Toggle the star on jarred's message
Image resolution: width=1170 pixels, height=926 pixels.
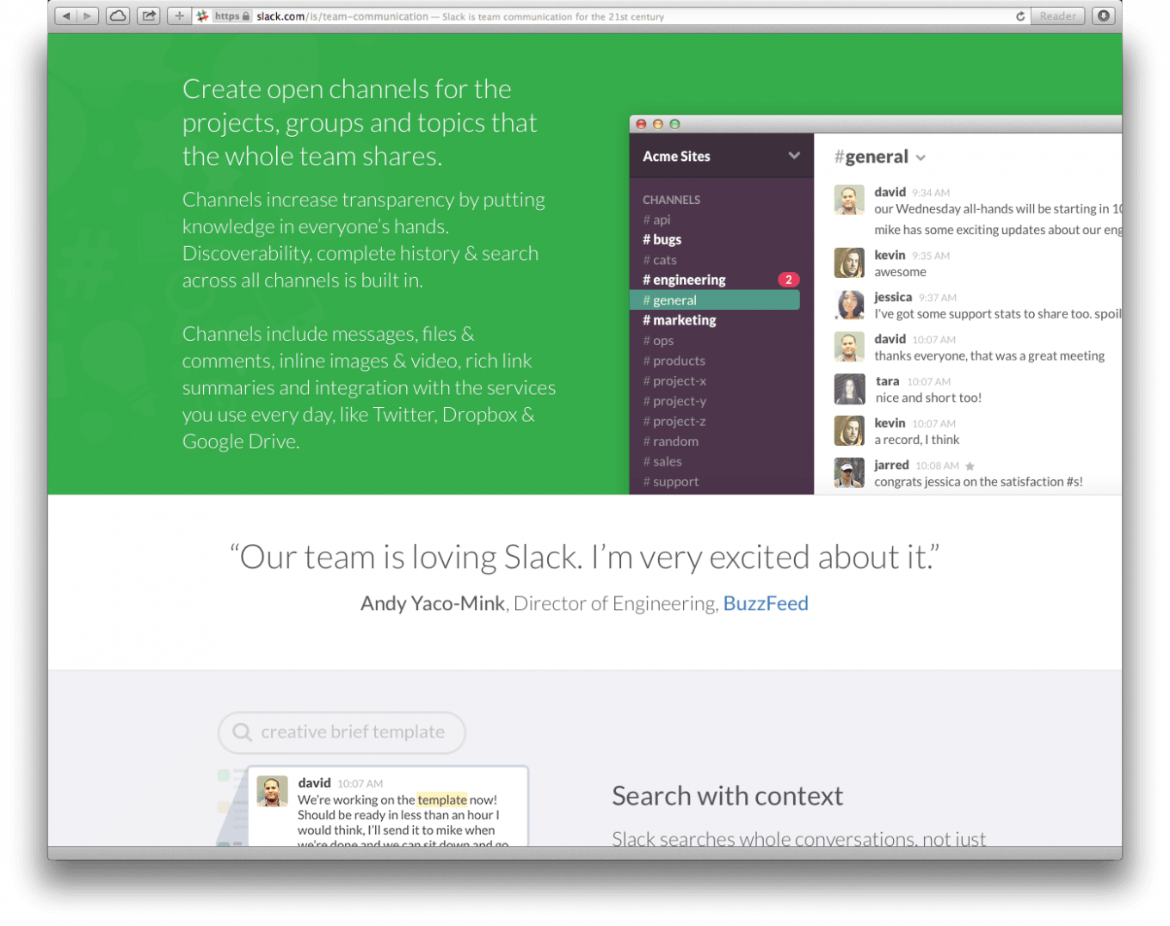970,466
